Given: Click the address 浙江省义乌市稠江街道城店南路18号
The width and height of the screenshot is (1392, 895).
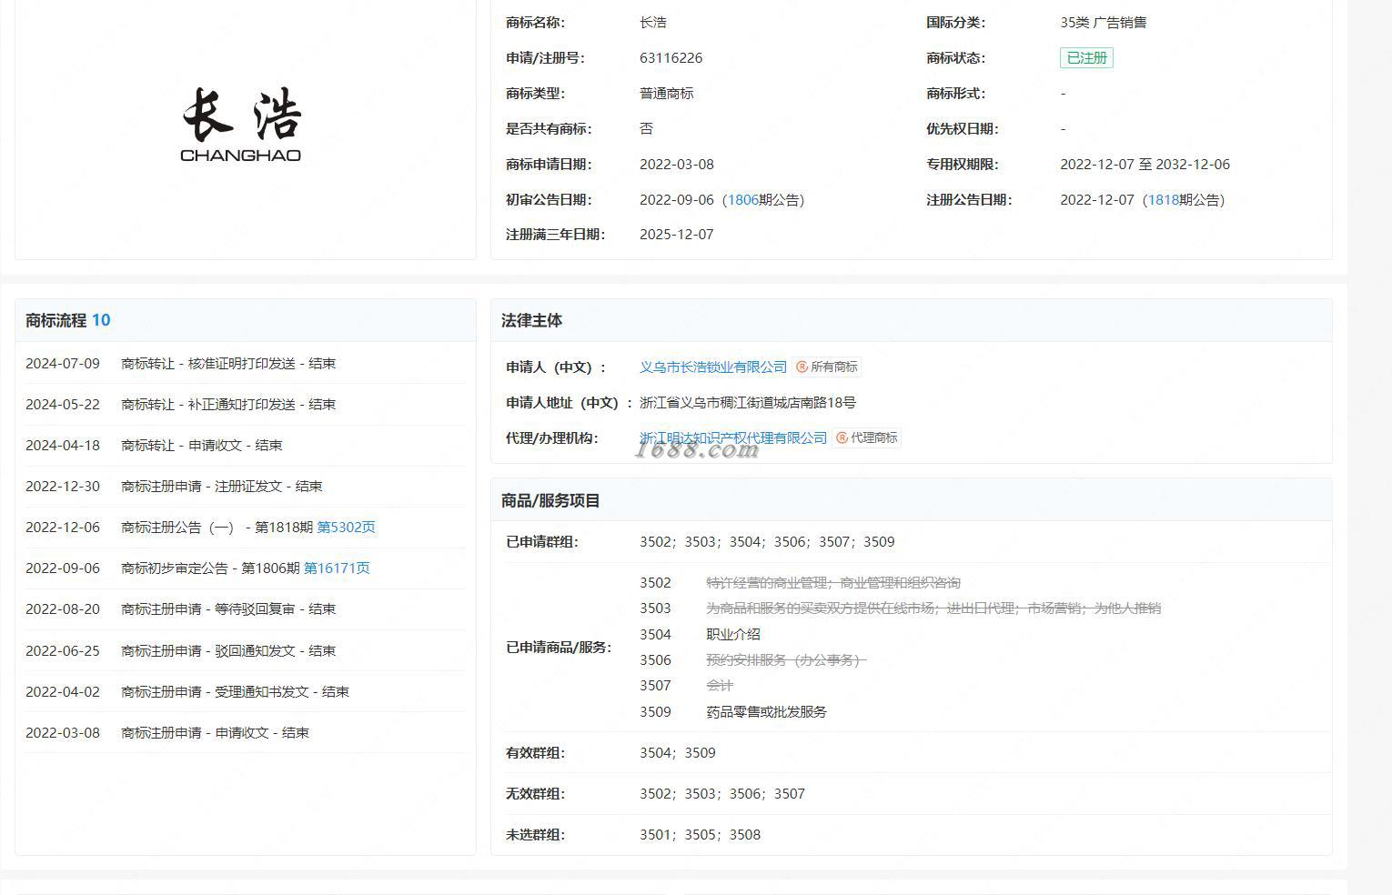Looking at the screenshot, I should (748, 402).
